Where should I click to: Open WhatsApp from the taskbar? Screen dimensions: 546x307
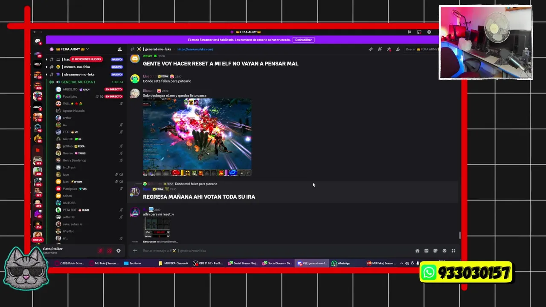pos(341,263)
